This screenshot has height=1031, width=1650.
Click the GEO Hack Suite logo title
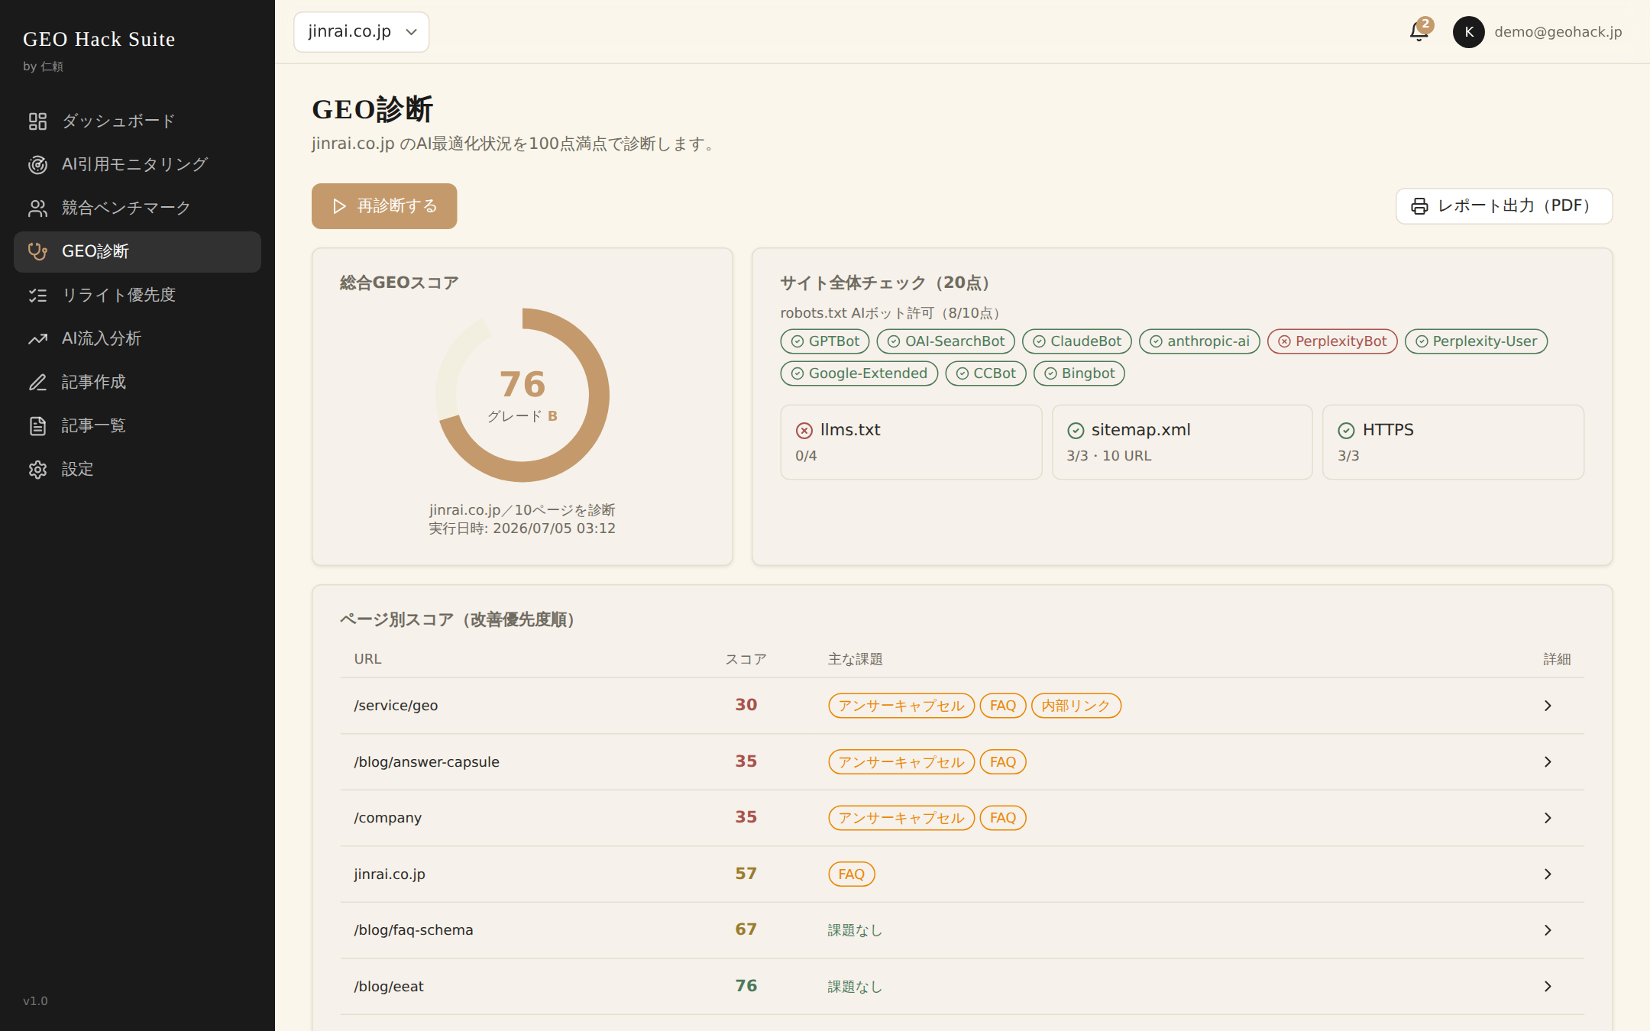99,39
